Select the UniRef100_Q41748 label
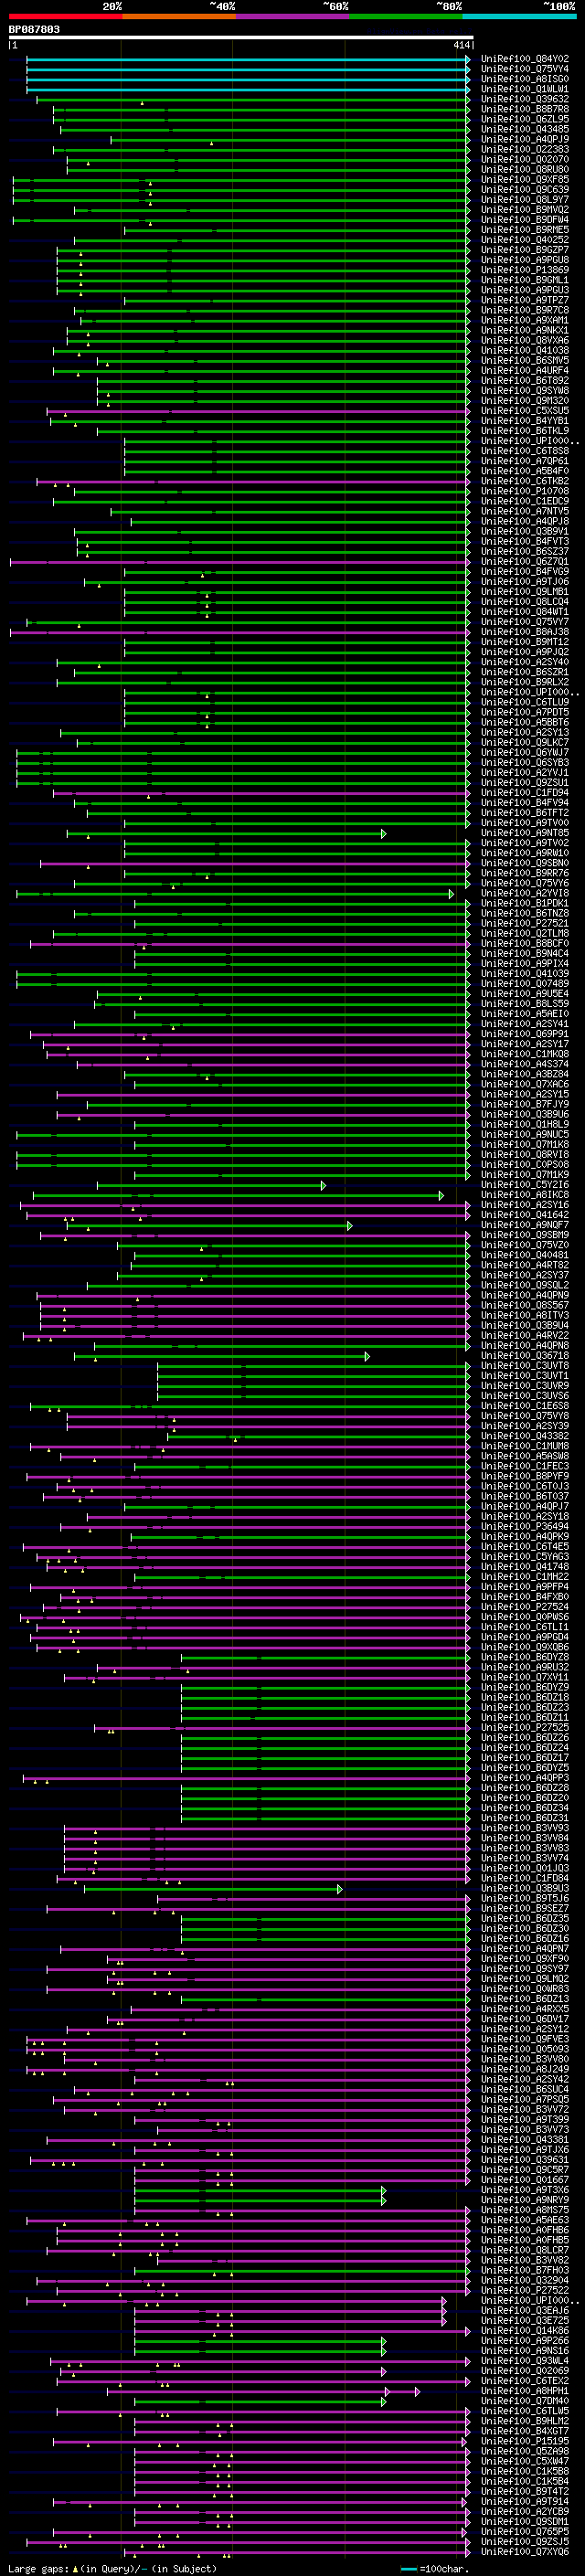The image size is (585, 2576). tap(524, 1567)
